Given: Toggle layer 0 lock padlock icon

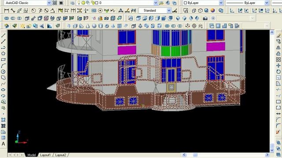Looking at the screenshot, I should click(x=93, y=3).
